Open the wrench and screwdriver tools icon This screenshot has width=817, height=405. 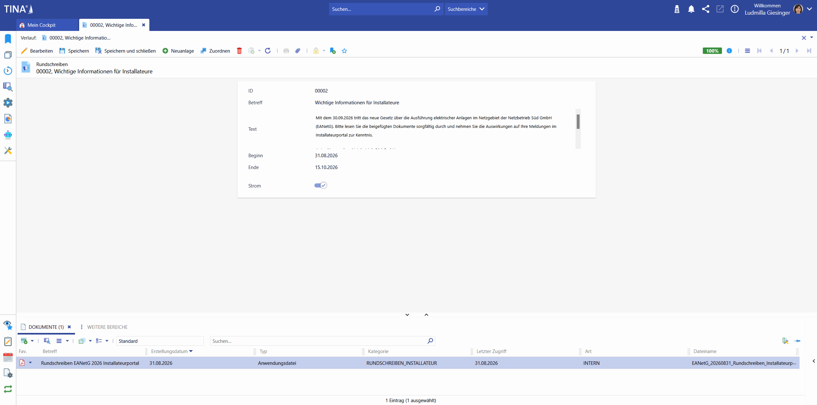pos(8,150)
